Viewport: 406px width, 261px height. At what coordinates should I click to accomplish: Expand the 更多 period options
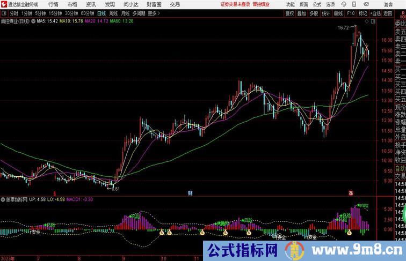(154, 13)
